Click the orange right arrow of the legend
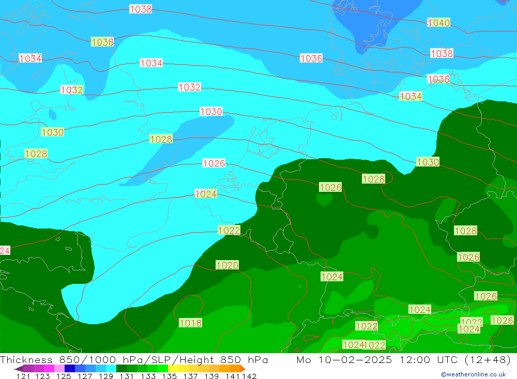 (242, 368)
